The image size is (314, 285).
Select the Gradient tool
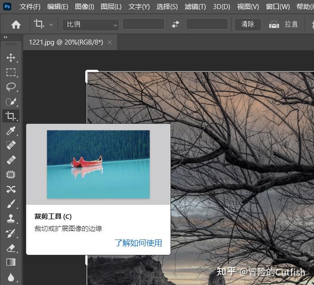(x=11, y=262)
